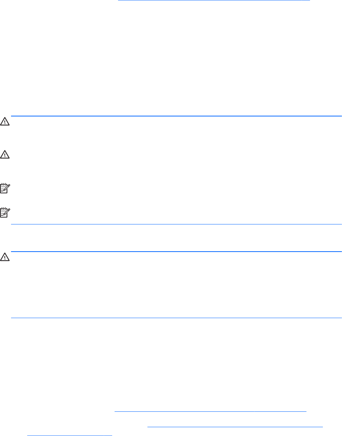
Task: Select the caution icon below the third blue rule
Action: (x=5, y=257)
